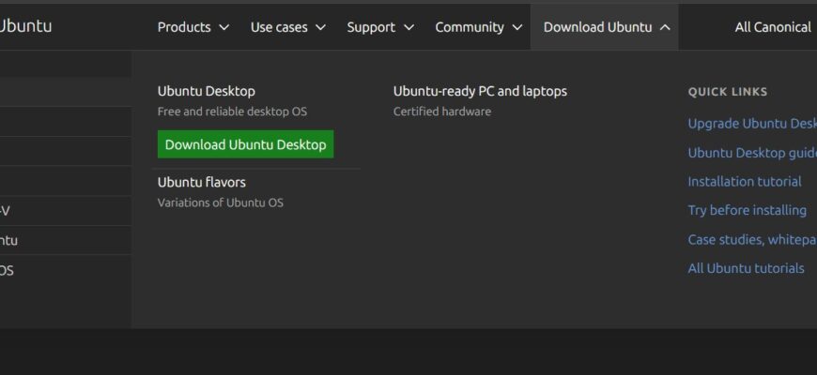The width and height of the screenshot is (817, 375).
Task: Open Ubuntu-ready PC and laptops link
Action: tap(480, 91)
